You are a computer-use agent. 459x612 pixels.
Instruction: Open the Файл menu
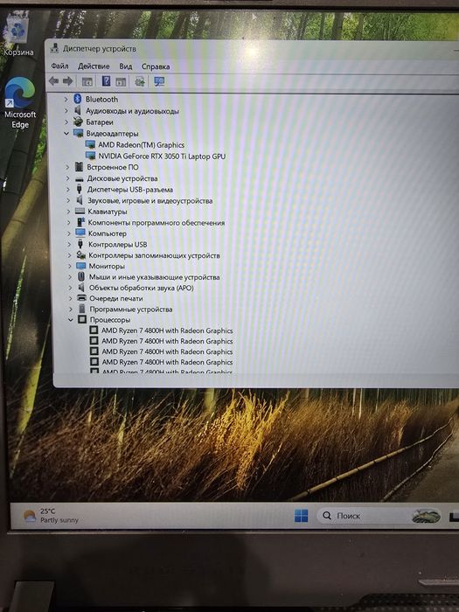[x=59, y=66]
